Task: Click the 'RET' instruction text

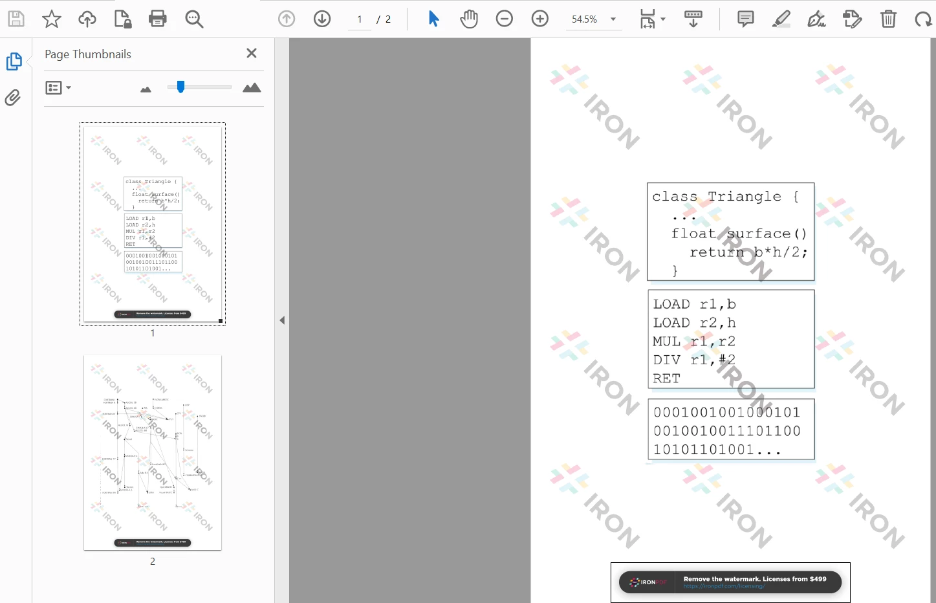Action: coord(666,378)
